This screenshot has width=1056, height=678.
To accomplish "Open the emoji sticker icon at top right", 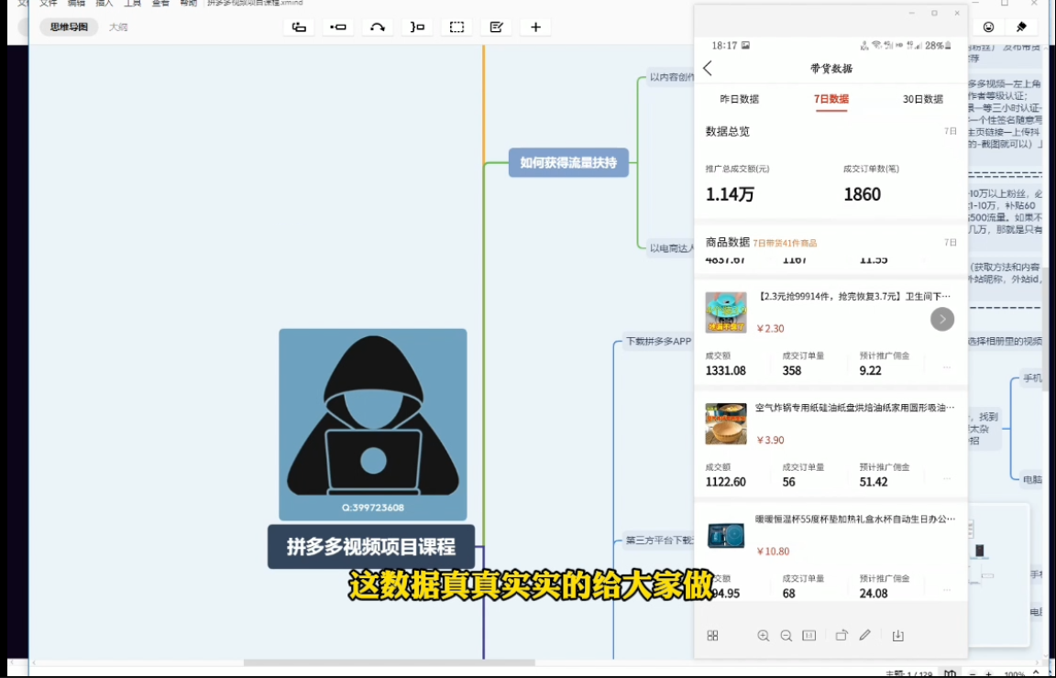I will click(988, 28).
